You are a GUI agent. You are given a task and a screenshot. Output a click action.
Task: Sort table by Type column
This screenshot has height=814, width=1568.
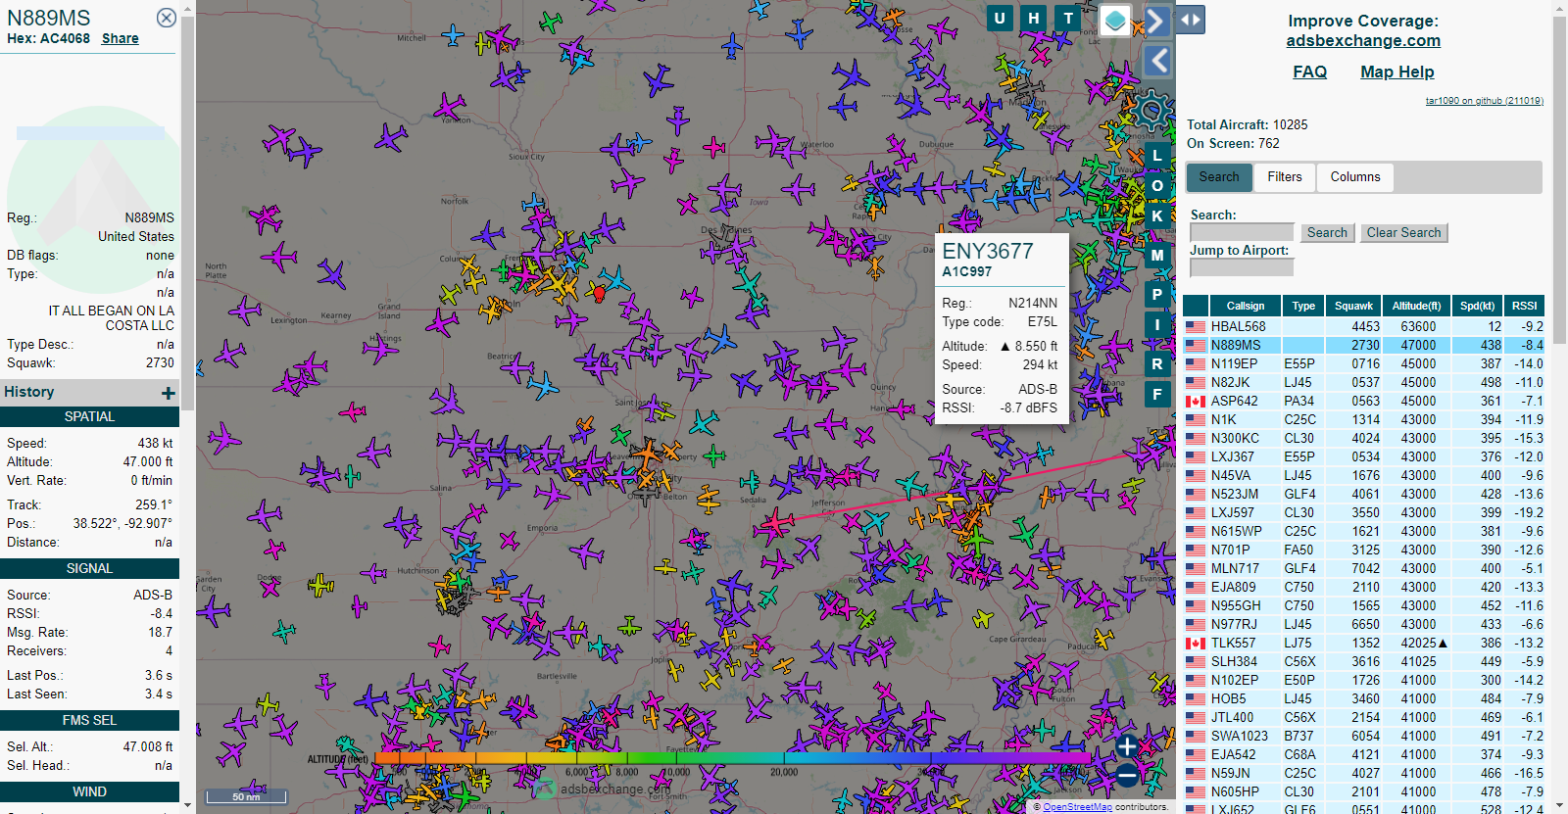point(1303,306)
